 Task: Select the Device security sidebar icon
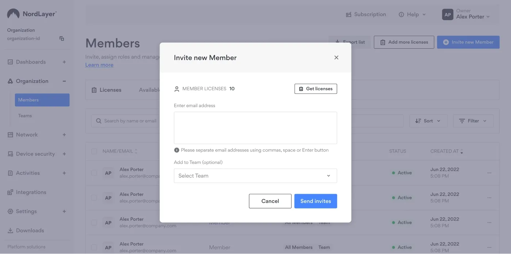tap(10, 154)
